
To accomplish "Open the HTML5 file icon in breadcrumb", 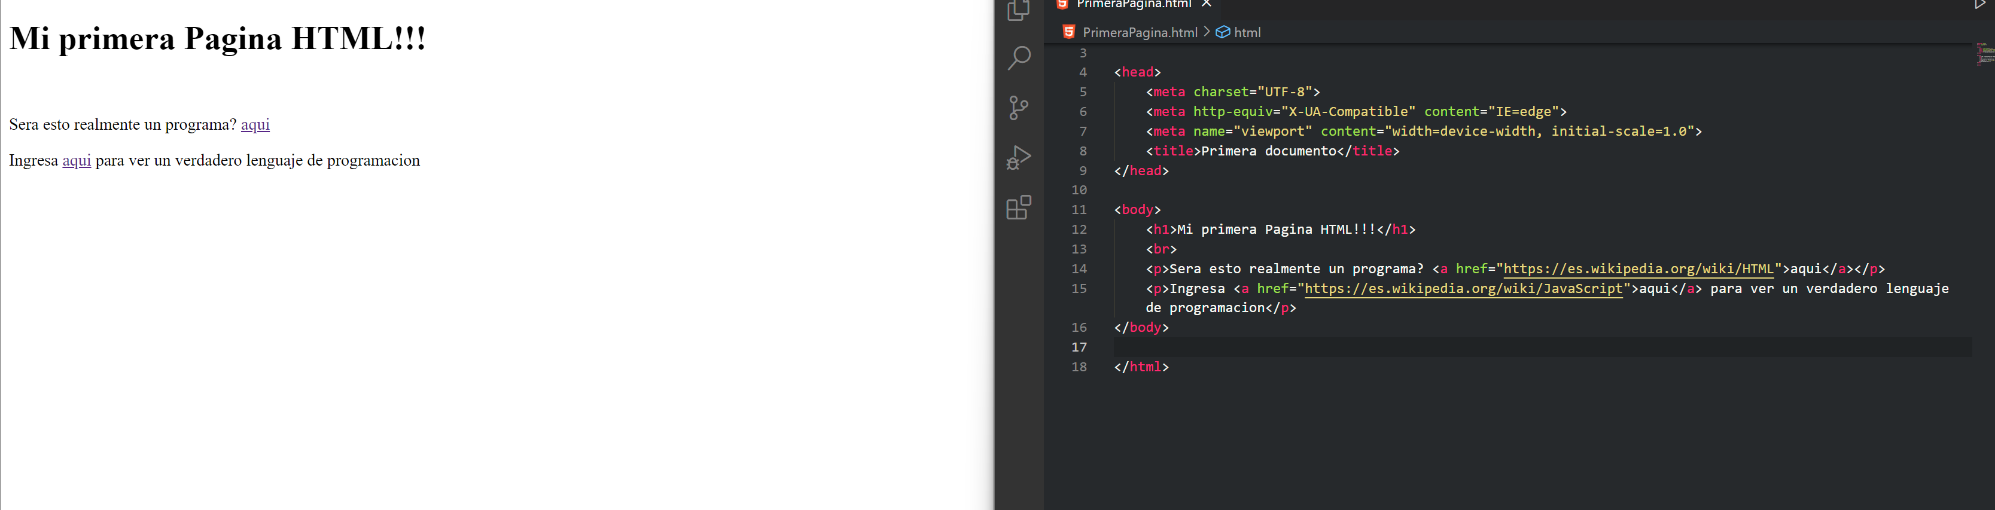I will pos(1069,32).
